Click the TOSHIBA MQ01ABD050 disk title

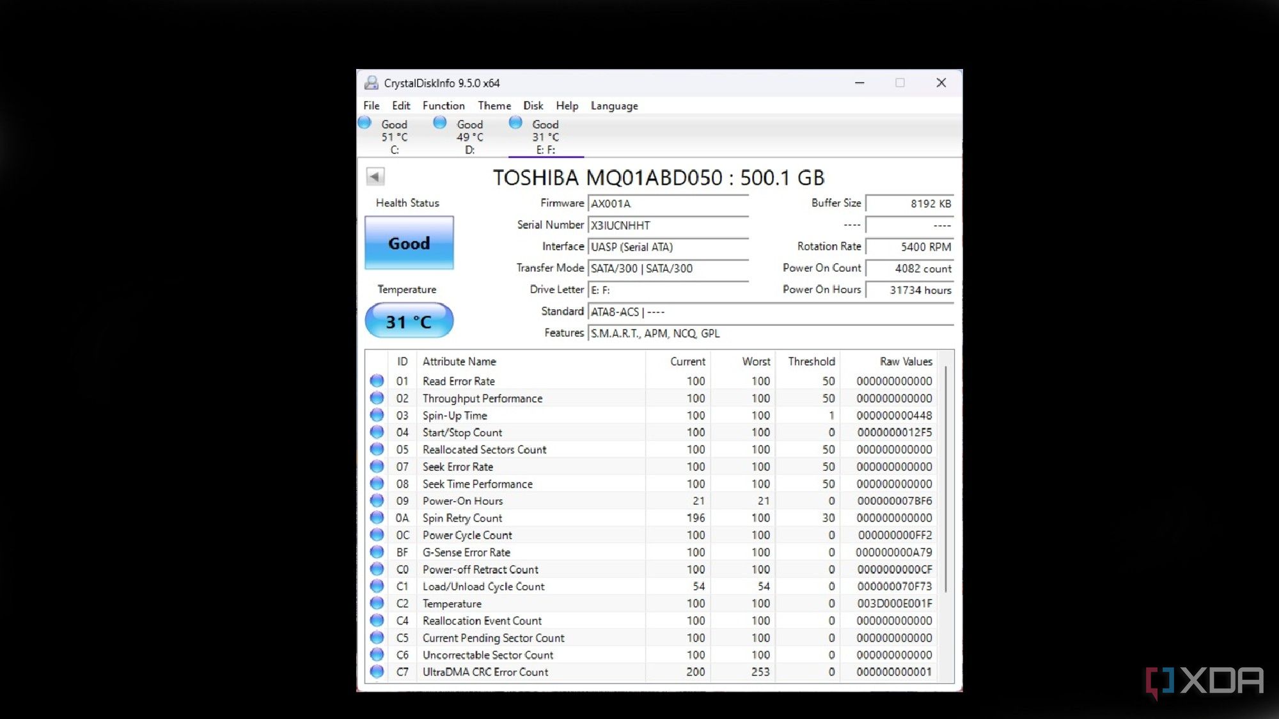[x=659, y=178]
